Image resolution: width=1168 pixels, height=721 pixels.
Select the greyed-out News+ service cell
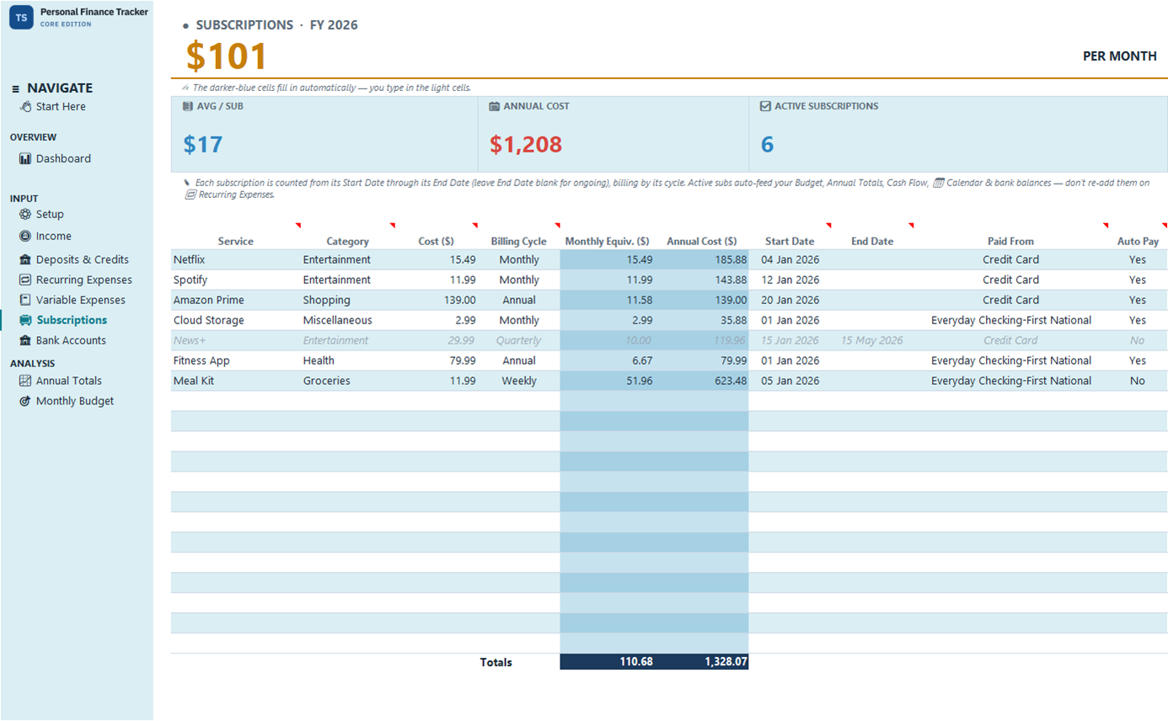tap(235, 340)
